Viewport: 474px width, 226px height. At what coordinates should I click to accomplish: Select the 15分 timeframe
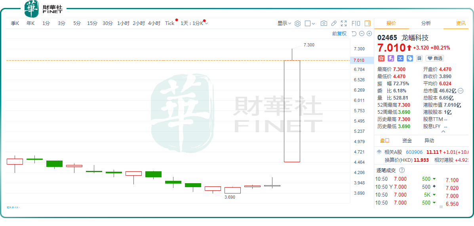[x=92, y=23]
